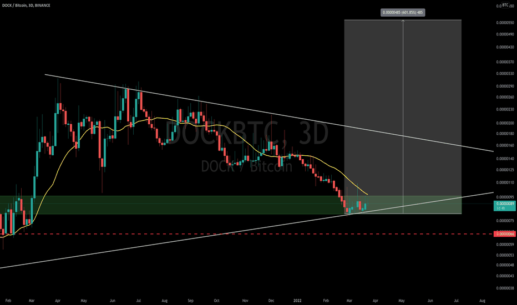Viewport: 517px width, 305px height.
Task: Click price axis value 0.00000095
Action: 505,197
